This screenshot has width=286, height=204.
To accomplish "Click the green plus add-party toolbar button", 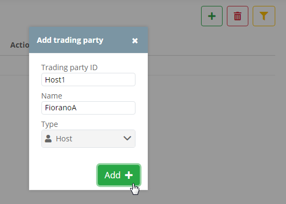I will tap(212, 16).
